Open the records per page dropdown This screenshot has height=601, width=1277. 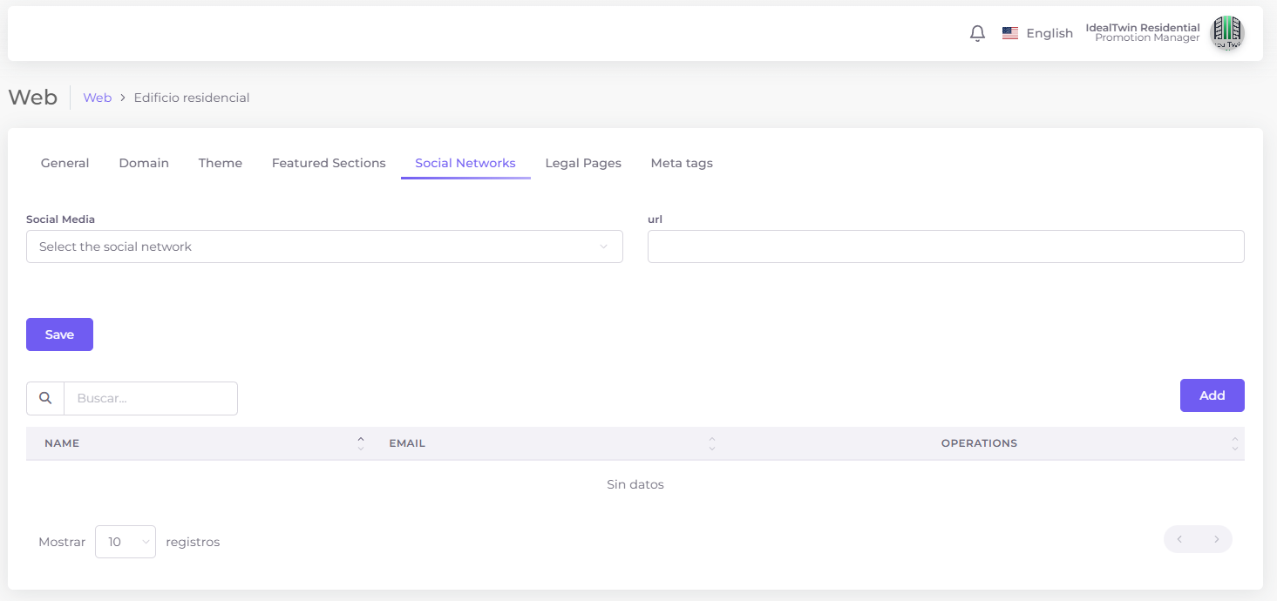tap(125, 542)
